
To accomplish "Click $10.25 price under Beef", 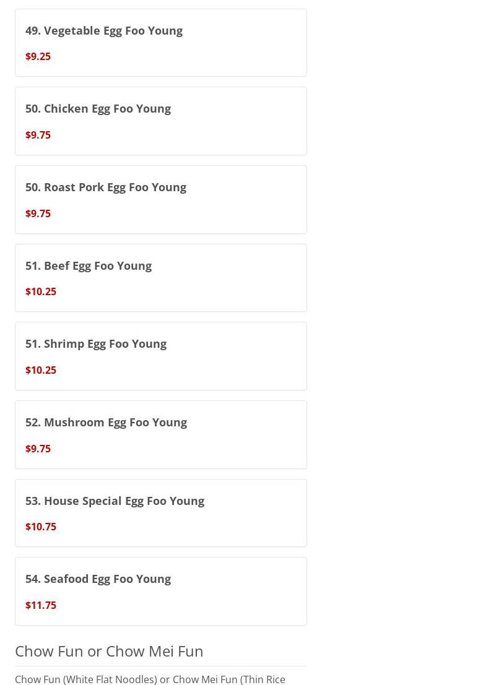I will [x=40, y=291].
